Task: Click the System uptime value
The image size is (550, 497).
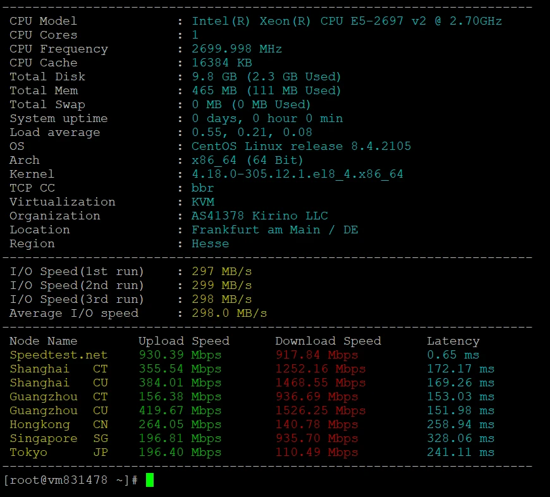Action: (x=267, y=118)
